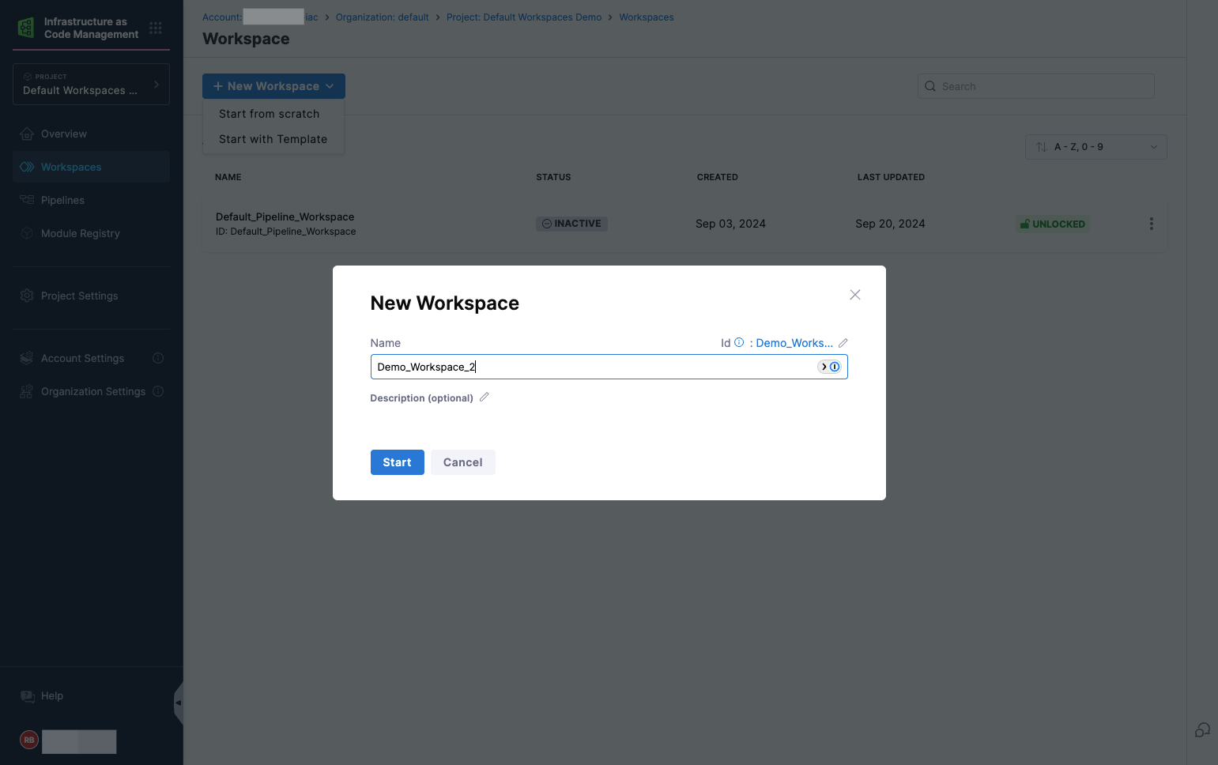Click the Account Settings info icon
Screen dimensions: 1218x765
158,358
